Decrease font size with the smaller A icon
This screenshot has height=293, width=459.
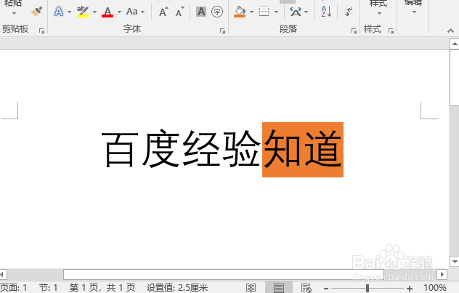(x=179, y=12)
